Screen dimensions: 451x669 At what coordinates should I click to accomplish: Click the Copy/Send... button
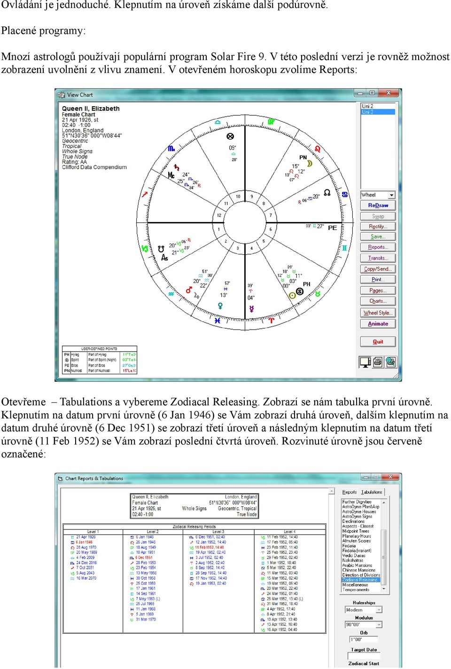[x=378, y=269]
